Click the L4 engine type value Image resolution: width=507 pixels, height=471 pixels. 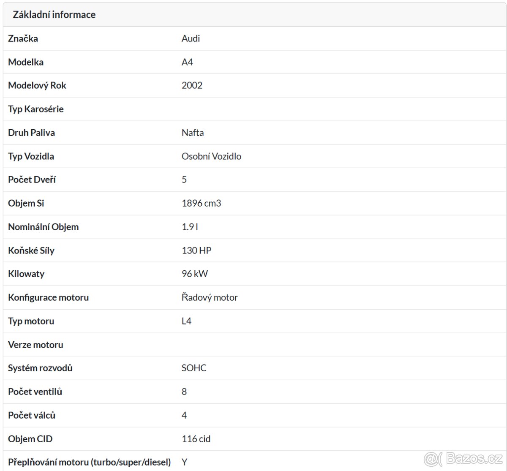click(186, 321)
